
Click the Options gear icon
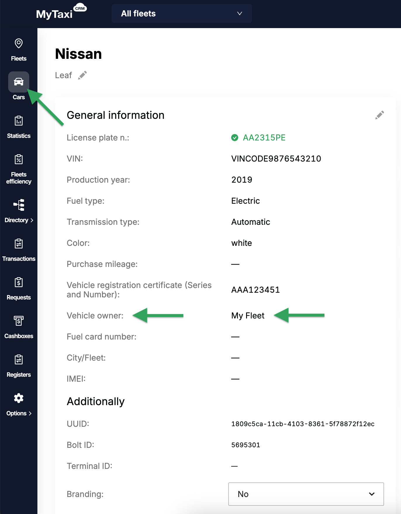[19, 398]
